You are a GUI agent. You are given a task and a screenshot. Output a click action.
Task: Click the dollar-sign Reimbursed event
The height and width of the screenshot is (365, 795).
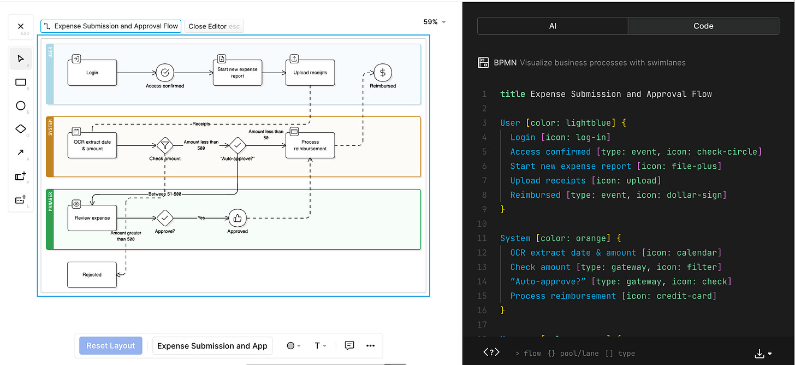tap(383, 73)
